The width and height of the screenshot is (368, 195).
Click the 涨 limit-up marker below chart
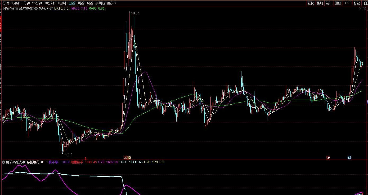click(125, 158)
